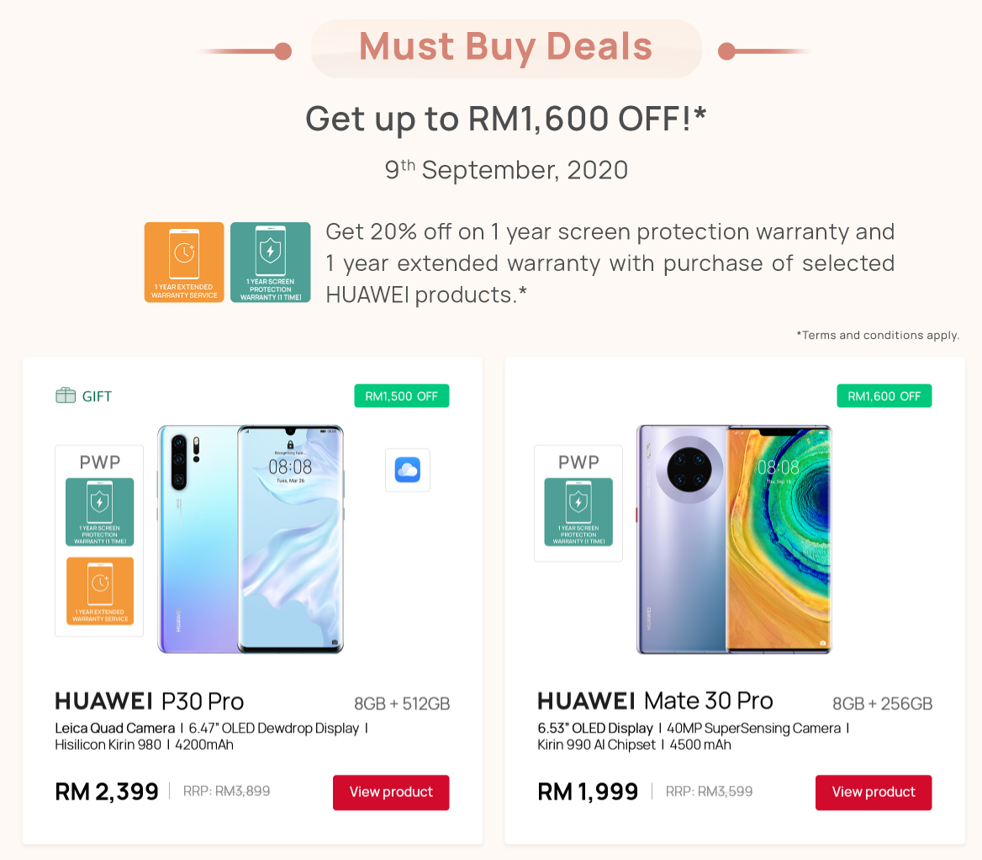Click the RM 2,399 price
The height and width of the screenshot is (860, 982).
tap(107, 792)
